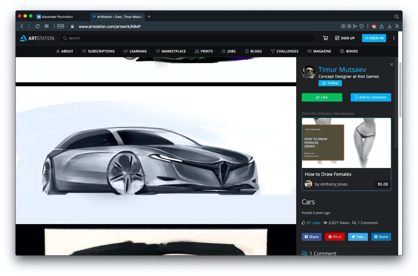This screenshot has height=276, width=418.
Task: Open the Speed Dial grid icon
Action: 47,26
